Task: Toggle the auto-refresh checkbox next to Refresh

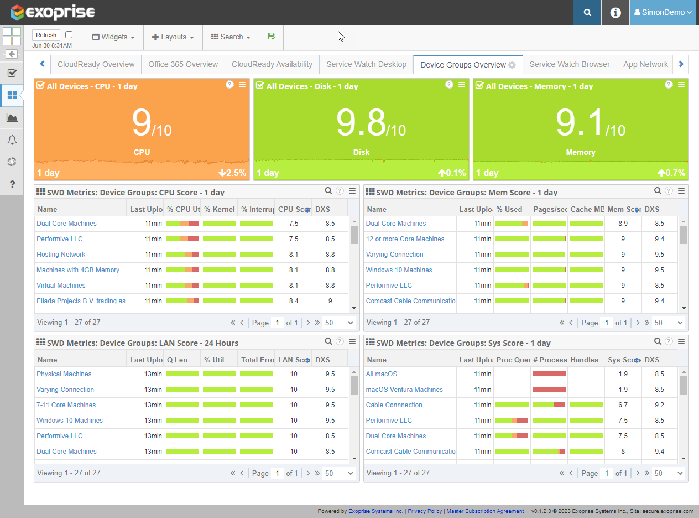Action: 69,34
